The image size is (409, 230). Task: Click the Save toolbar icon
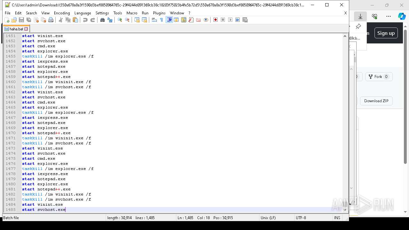click(x=21, y=20)
